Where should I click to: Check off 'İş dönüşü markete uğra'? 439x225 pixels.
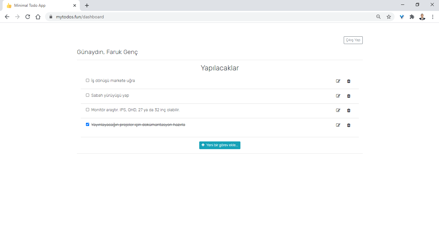(88, 80)
